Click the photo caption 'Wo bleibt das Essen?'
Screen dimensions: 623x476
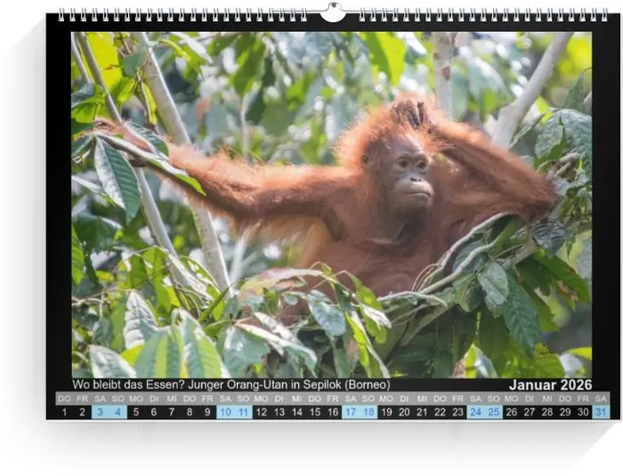231,385
